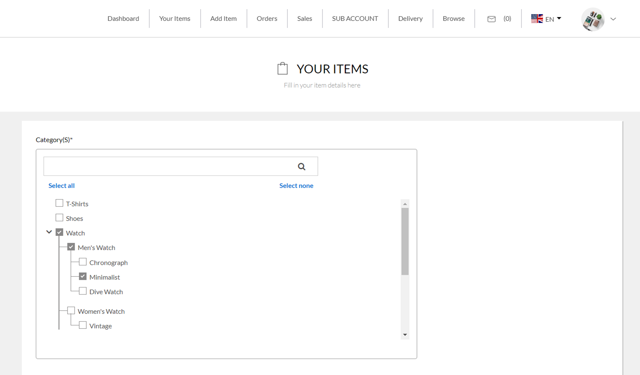640x375 pixels.
Task: Click the Chronograph label text
Action: point(108,263)
